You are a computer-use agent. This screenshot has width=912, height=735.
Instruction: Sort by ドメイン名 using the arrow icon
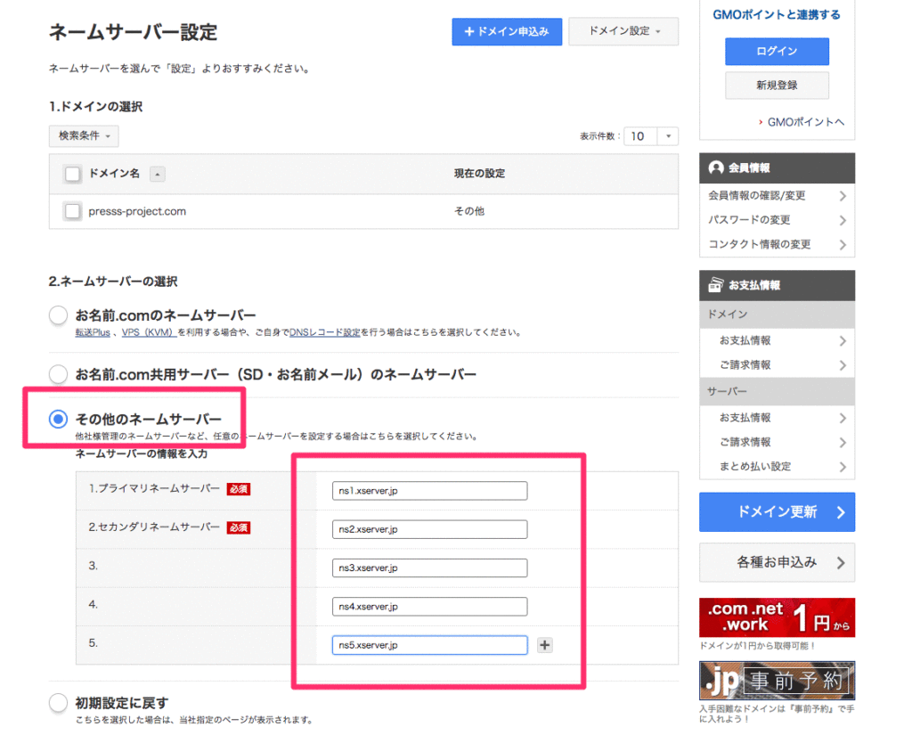pos(157,174)
